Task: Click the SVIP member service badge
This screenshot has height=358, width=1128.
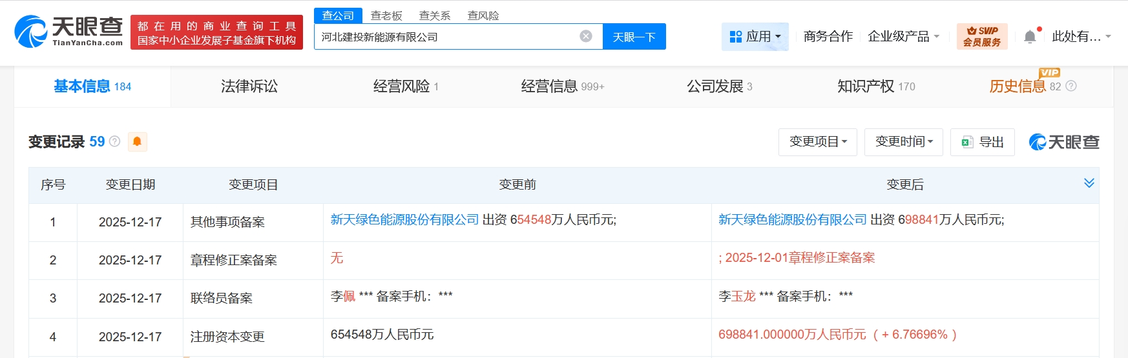Action: click(x=981, y=37)
